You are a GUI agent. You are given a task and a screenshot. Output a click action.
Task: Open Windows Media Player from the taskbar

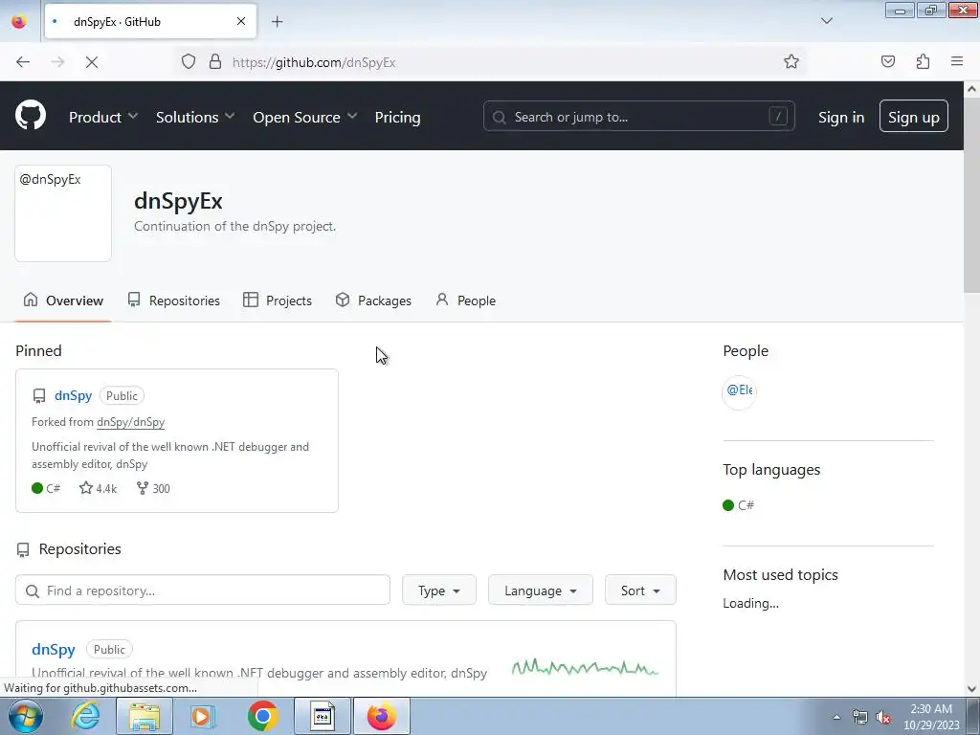(202, 716)
